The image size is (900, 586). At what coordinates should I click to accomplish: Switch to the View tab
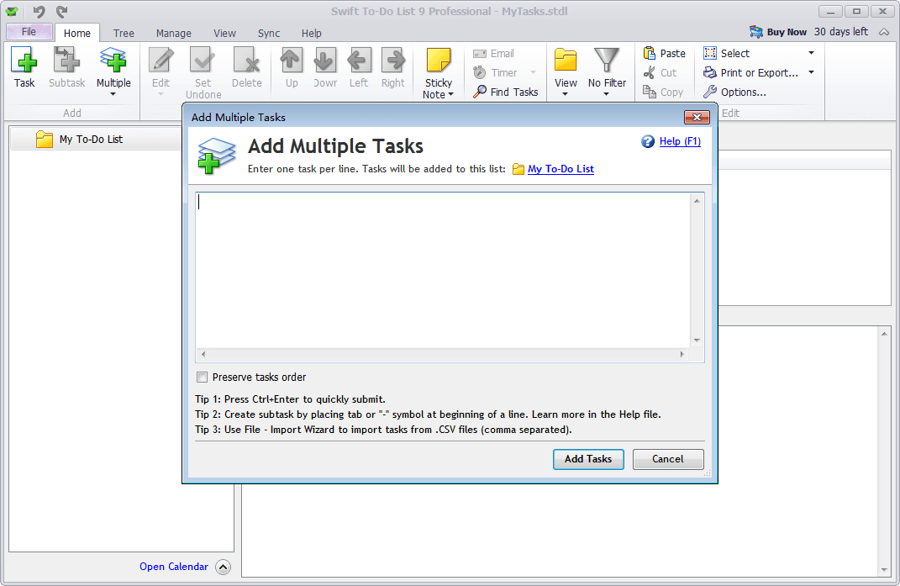pyautogui.click(x=224, y=34)
